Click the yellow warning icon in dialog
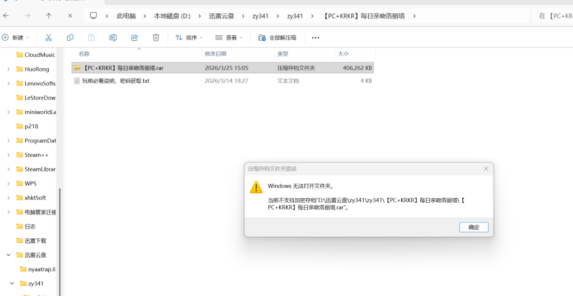The width and height of the screenshot is (573, 296). coord(256,187)
